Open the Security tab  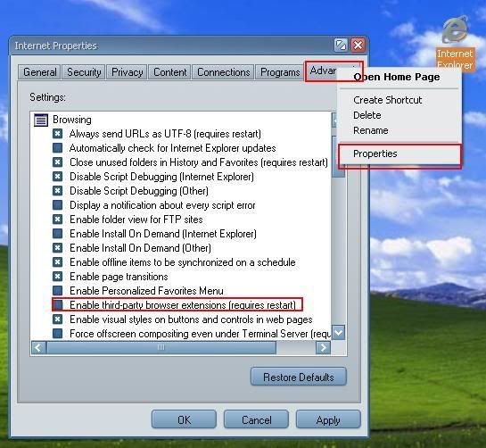pos(84,72)
